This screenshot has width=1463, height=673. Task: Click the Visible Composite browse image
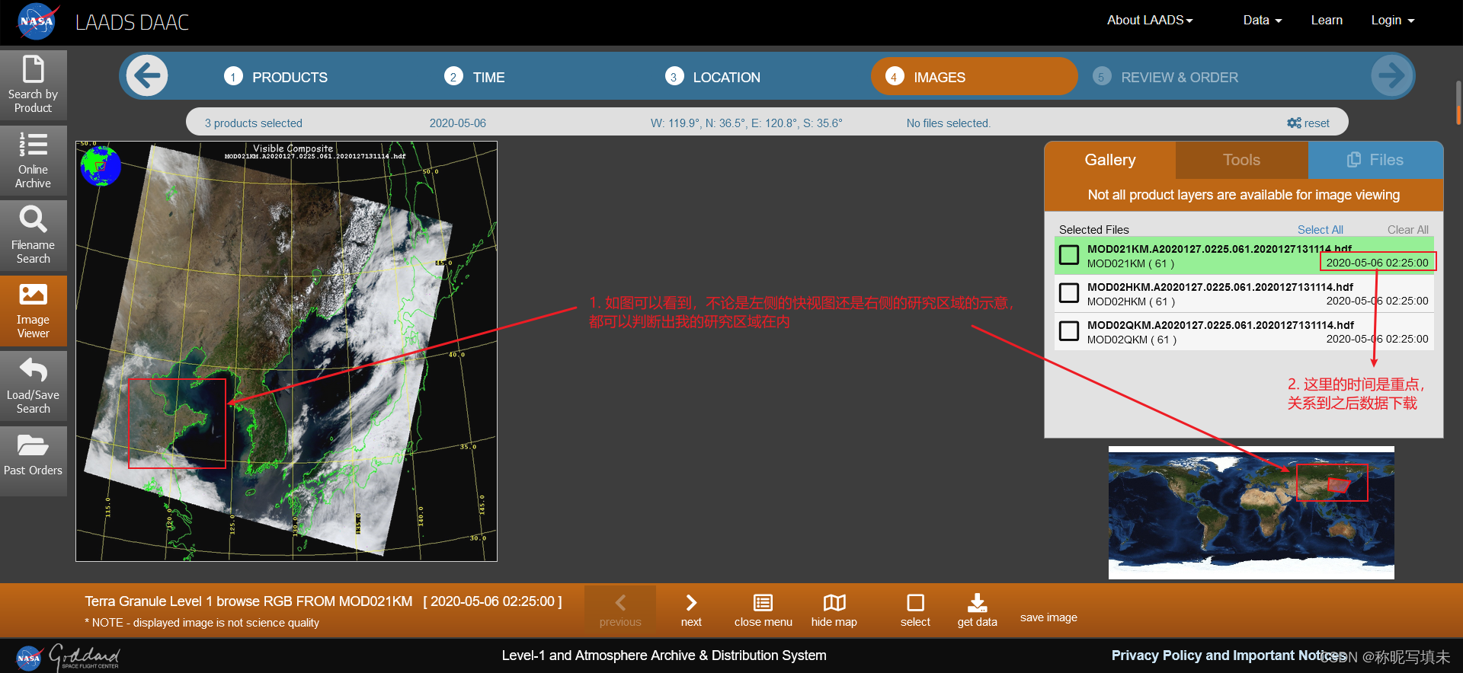pos(287,352)
